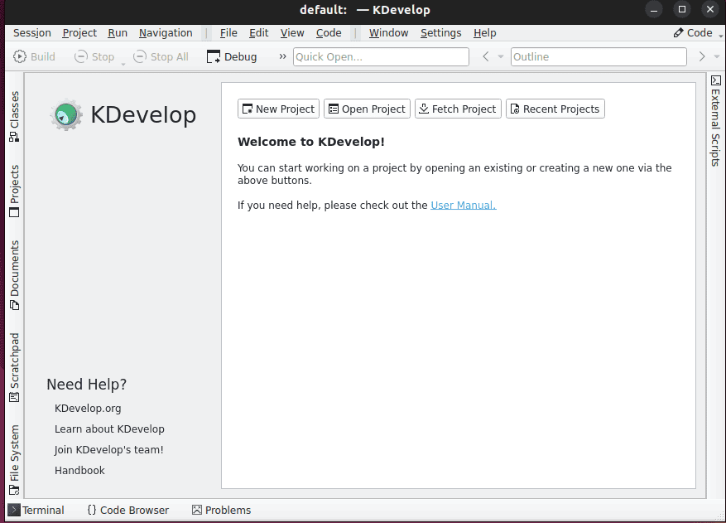Open the Settings menu
Image resolution: width=726 pixels, height=523 pixels.
point(440,32)
